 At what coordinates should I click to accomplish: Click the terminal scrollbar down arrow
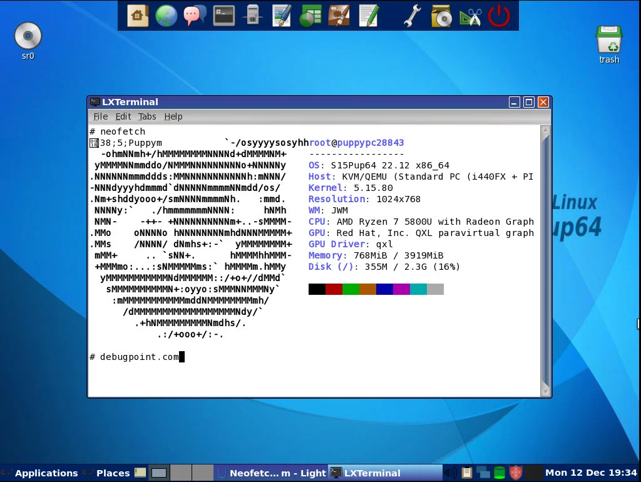[x=545, y=391]
